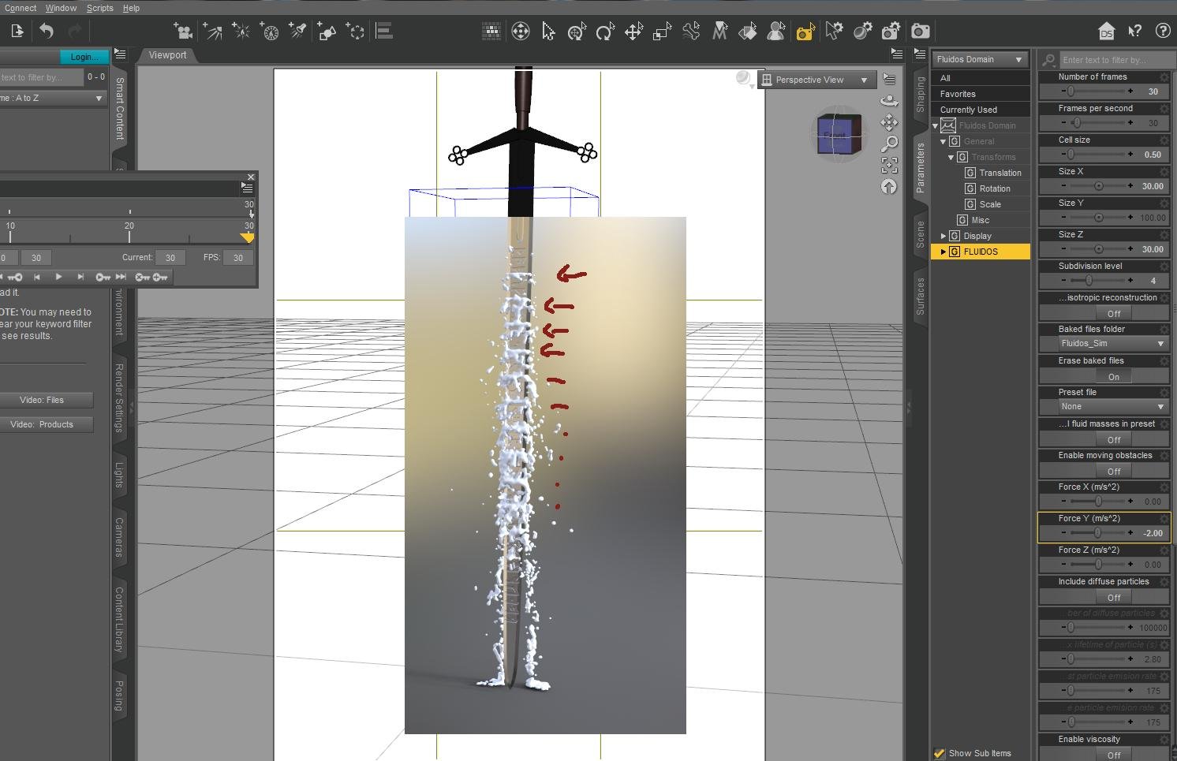
Task: Click the What's This help pointer icon
Action: point(1134,32)
